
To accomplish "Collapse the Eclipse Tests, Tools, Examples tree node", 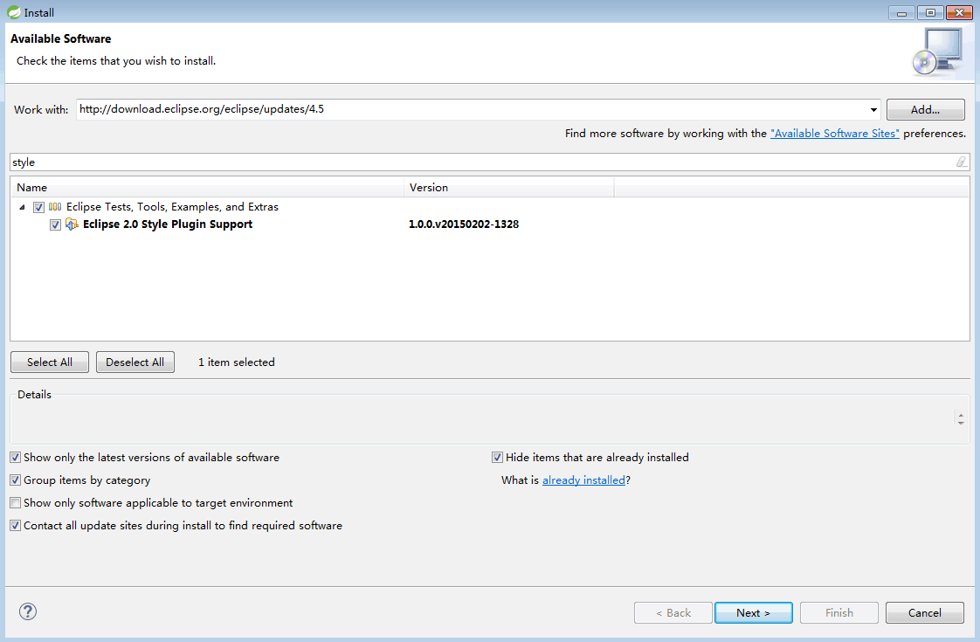I will pos(22,207).
